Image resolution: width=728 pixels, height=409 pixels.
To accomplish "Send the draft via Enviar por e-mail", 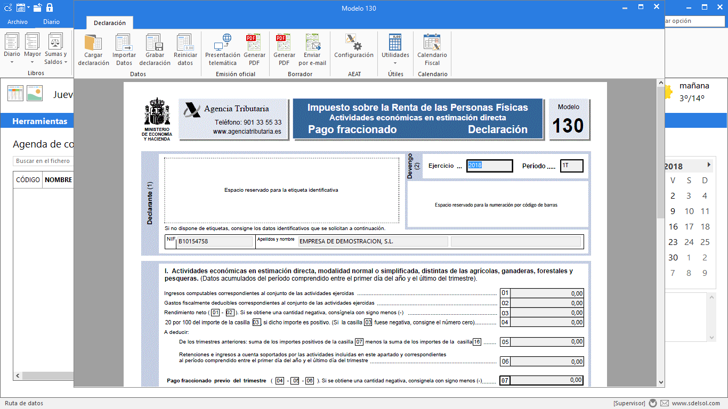I will [312, 50].
